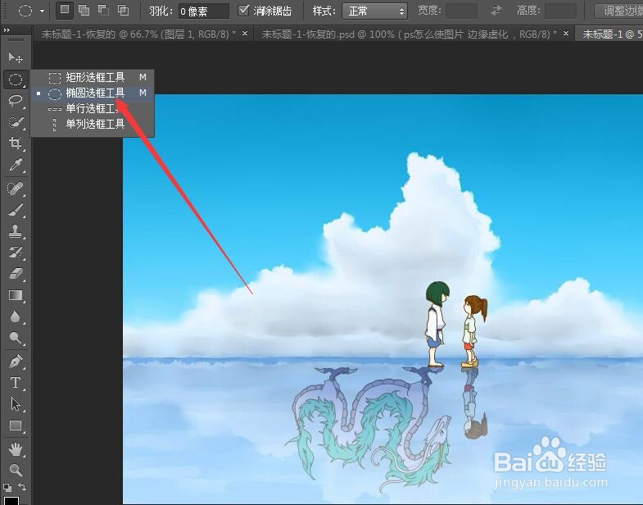643x505 pixels.
Task: Select the Gradient tool
Action: (x=16, y=296)
